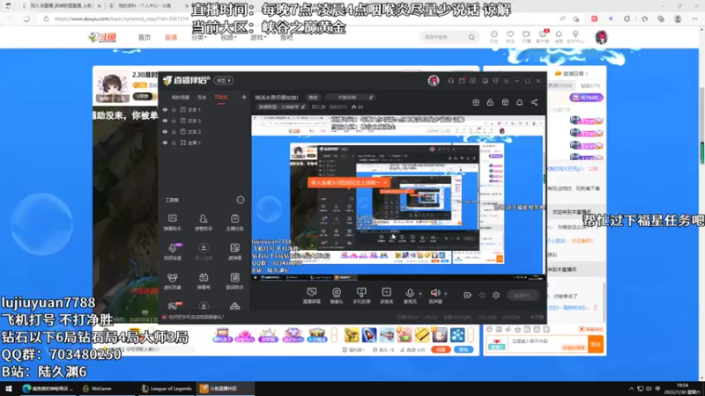Image resolution: width=705 pixels, height=396 pixels.
Task: Toggle visibility eye for 文本 3 source
Action: coord(165,121)
